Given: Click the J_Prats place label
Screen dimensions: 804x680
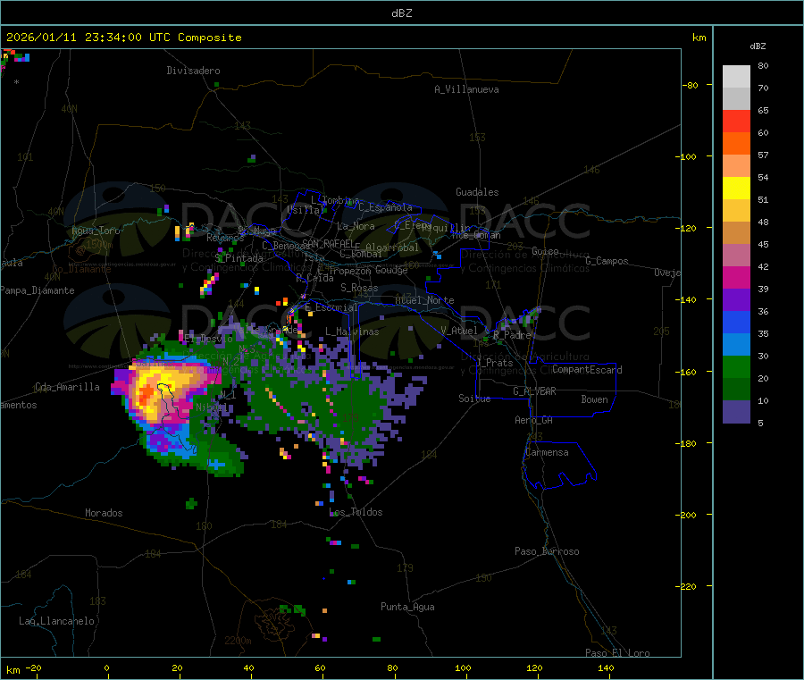Looking at the screenshot, I should click(x=495, y=363).
